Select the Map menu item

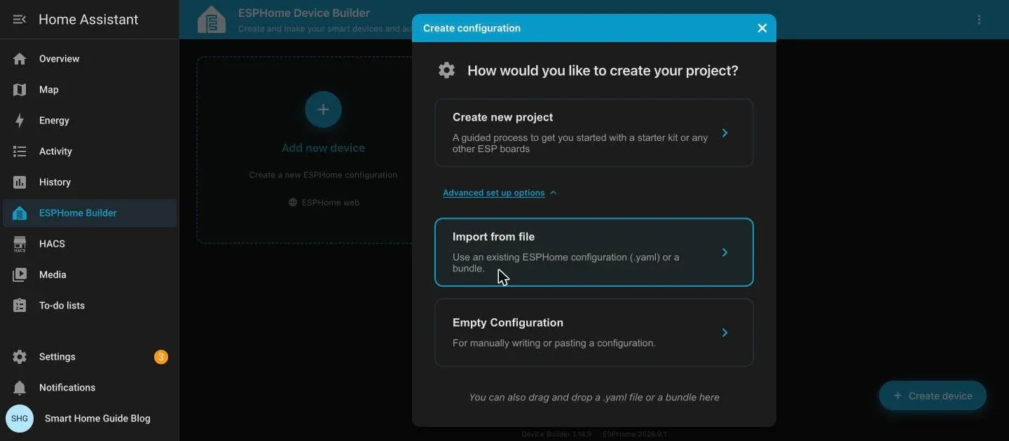(x=90, y=90)
